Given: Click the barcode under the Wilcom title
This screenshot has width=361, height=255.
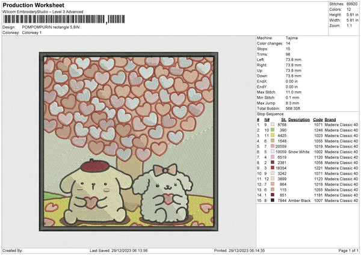Looking at the screenshot, I should coord(64,19).
